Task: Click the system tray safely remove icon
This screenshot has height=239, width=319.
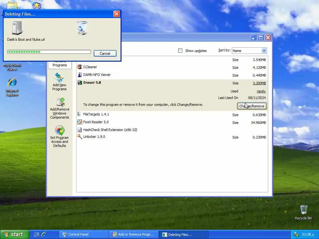Action: (x=296, y=234)
